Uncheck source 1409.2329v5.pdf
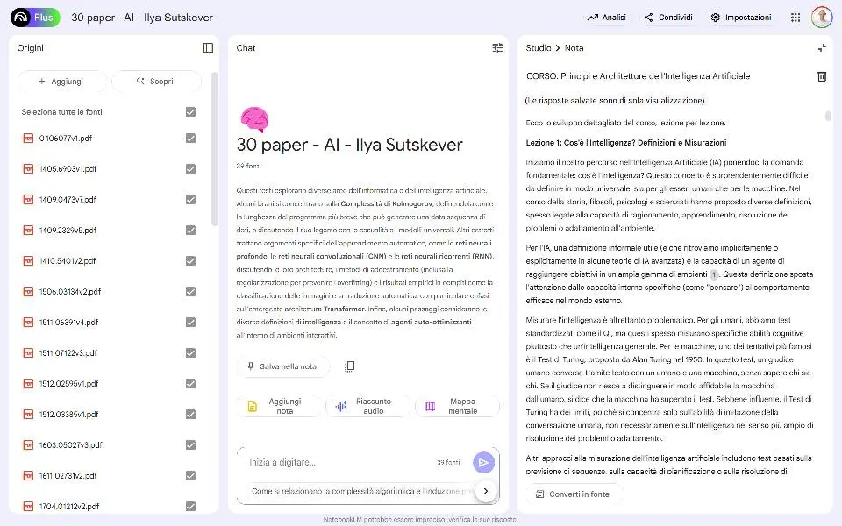Viewport: 842px width, 526px height. pos(190,230)
